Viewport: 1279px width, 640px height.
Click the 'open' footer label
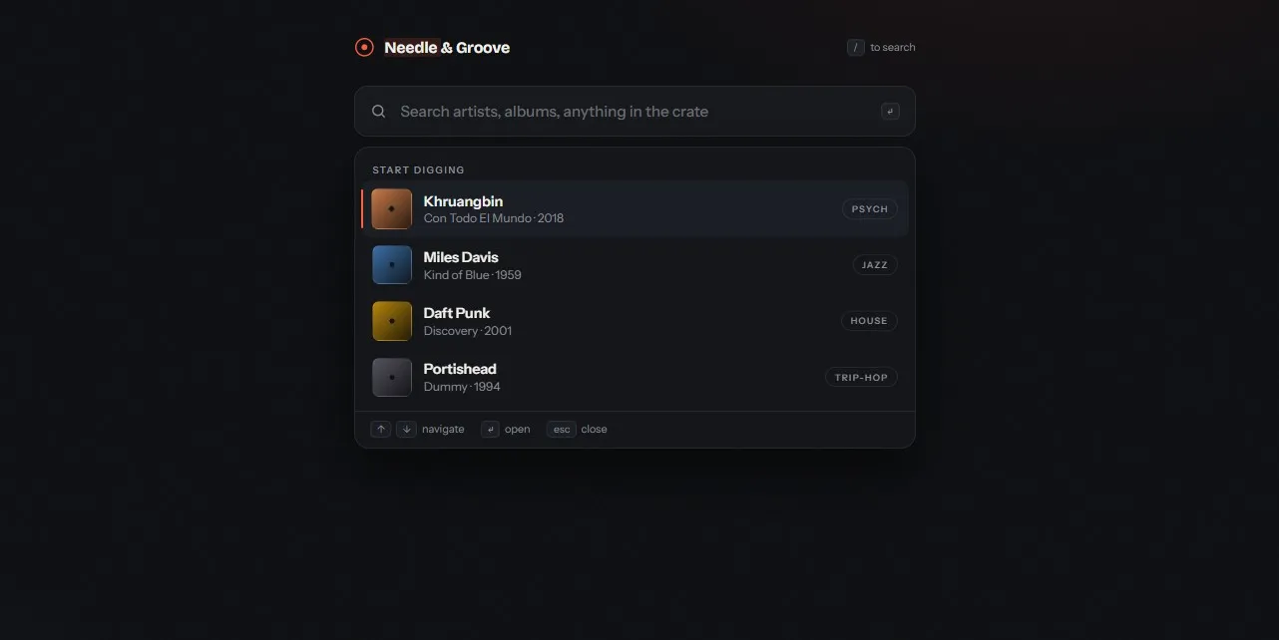(518, 429)
